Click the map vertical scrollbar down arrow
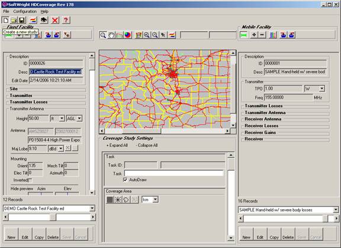The image size is (341, 248). pos(233,125)
